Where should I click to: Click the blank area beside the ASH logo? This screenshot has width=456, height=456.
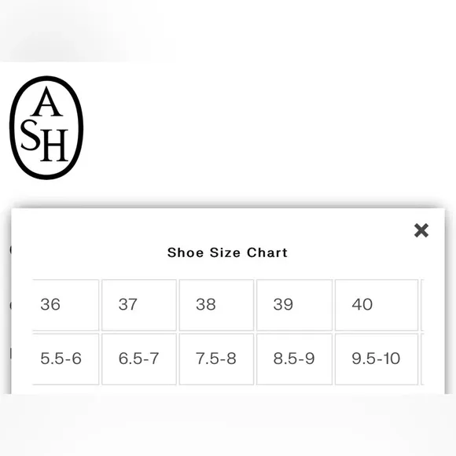pos(267,128)
